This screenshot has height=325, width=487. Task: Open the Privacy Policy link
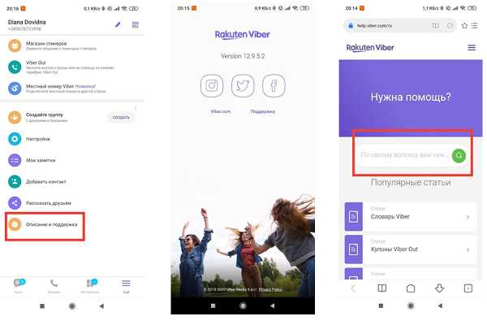[x=270, y=289]
